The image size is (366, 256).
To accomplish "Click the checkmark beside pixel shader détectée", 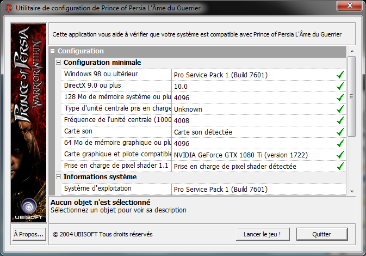I will click(340, 166).
